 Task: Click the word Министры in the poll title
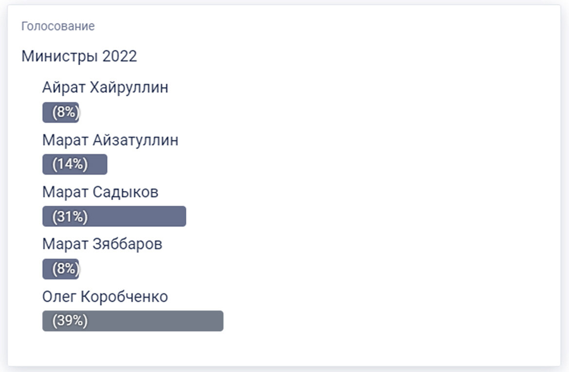point(59,56)
